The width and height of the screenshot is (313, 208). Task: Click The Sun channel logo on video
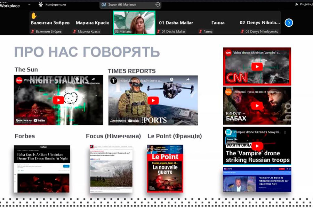(19, 80)
